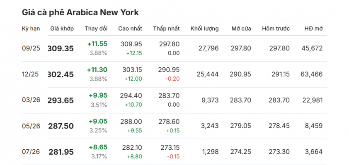
Task: Click the Giá cà phê Arabica New York title
Action: click(80, 12)
